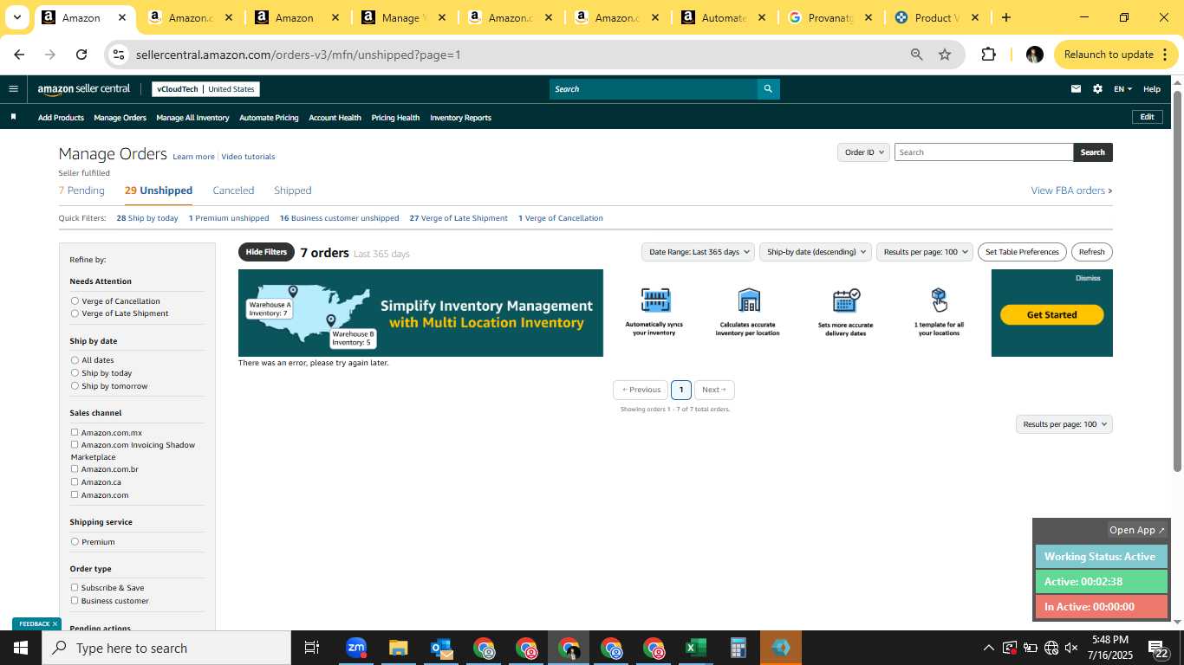Open Excel on taskbar
This screenshot has width=1184, height=665.
(x=695, y=648)
